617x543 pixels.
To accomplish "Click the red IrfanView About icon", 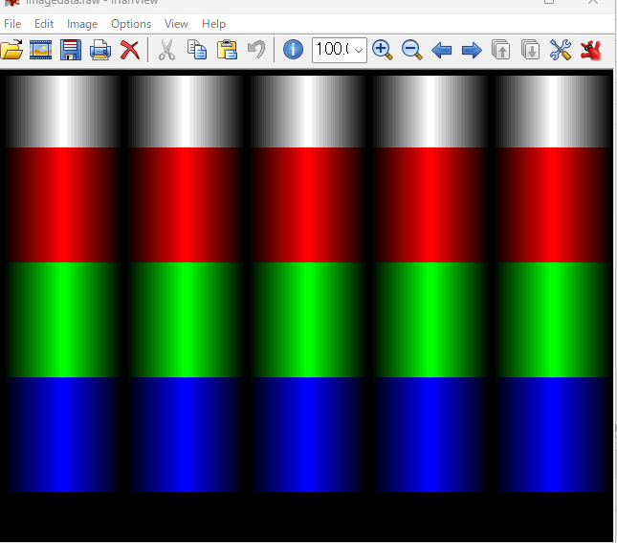I will pos(590,51).
